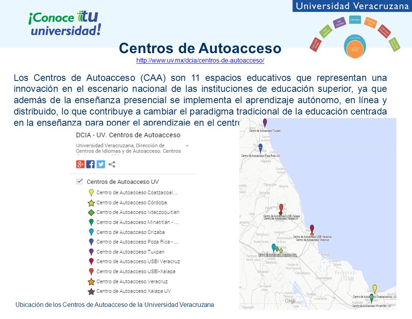Select yellow pin icon for Coatzacoalcos in legend
The height and width of the screenshot is (319, 412).
click(91, 193)
